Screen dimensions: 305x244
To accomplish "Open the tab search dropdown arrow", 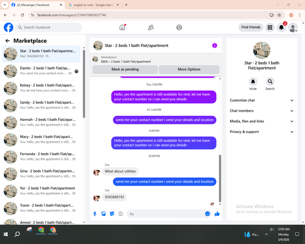I will (x=4, y=5).
